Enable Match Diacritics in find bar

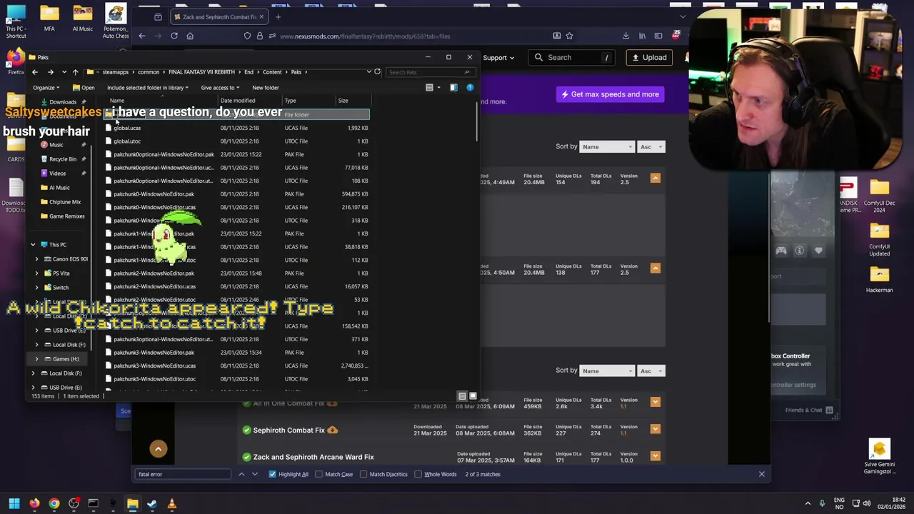pyautogui.click(x=363, y=474)
